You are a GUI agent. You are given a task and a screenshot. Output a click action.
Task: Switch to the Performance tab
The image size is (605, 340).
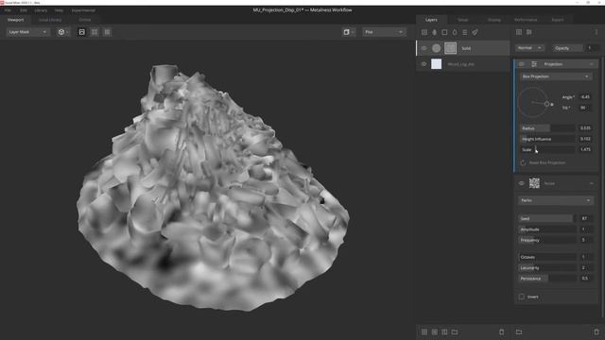[x=526, y=20]
